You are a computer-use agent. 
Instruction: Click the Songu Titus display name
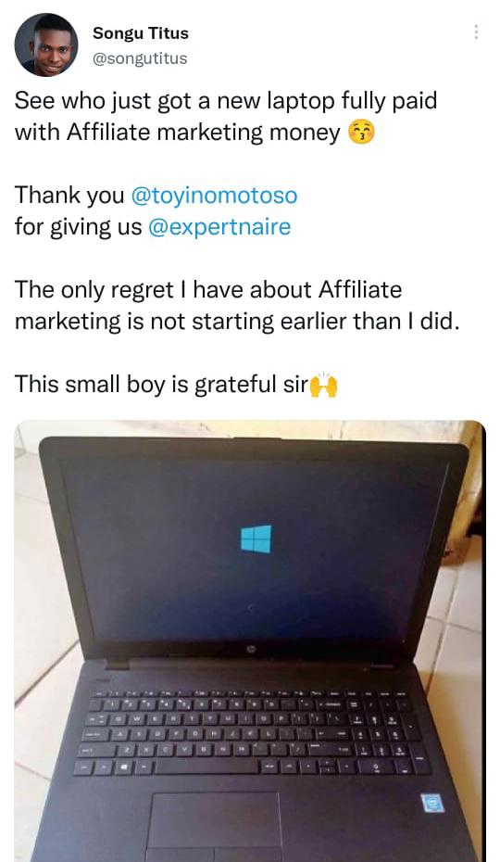[141, 33]
